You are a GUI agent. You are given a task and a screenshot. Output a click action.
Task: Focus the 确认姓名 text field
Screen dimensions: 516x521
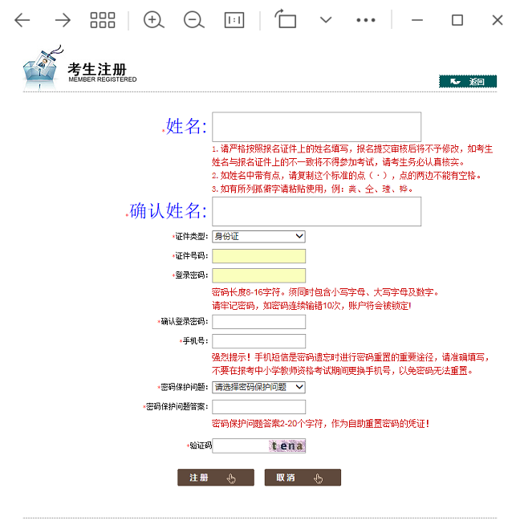316,211
